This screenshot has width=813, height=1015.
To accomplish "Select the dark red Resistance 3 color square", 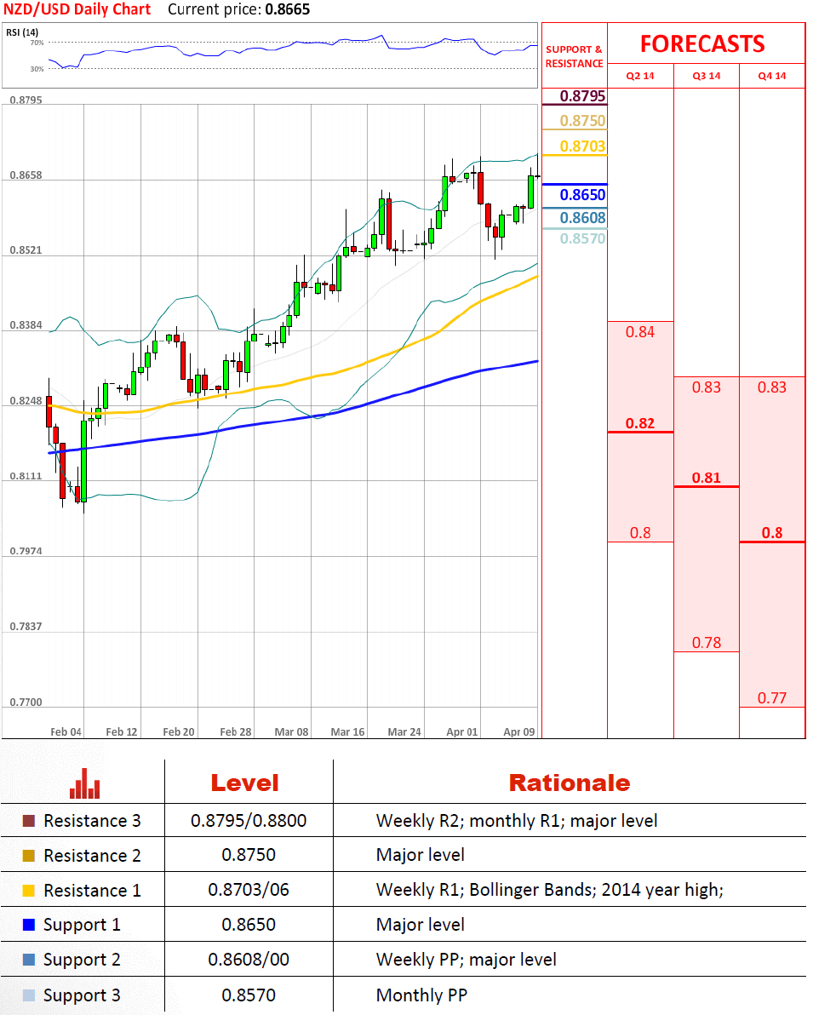I will point(29,822).
